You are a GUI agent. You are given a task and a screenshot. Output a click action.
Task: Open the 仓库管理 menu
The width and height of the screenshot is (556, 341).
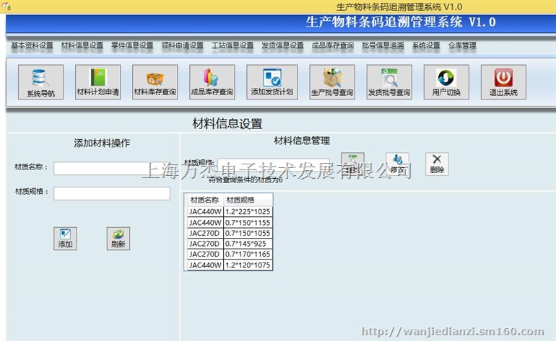pos(462,45)
